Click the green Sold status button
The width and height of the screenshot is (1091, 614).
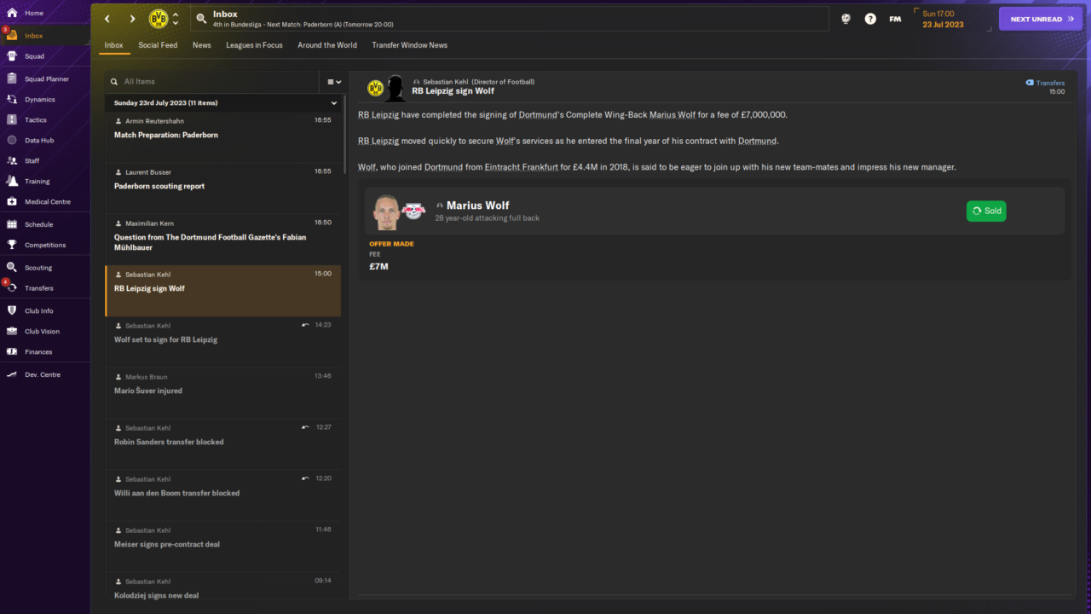coord(986,211)
